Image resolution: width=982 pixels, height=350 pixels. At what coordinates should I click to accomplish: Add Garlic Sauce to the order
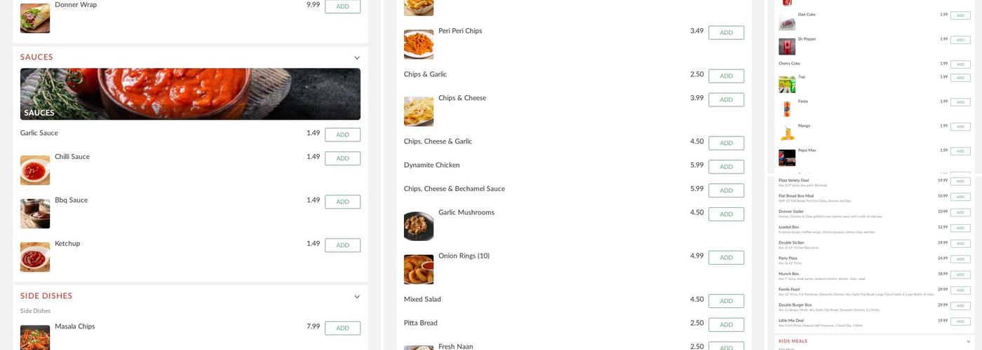pos(342,135)
